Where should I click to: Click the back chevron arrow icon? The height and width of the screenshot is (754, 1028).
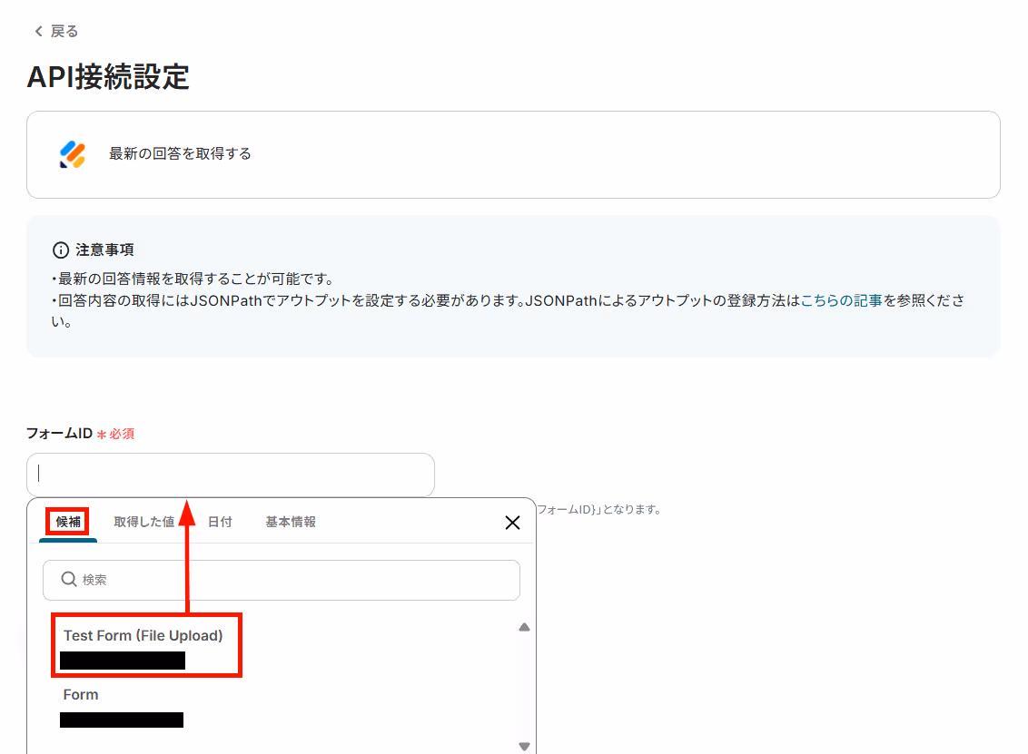pyautogui.click(x=39, y=32)
